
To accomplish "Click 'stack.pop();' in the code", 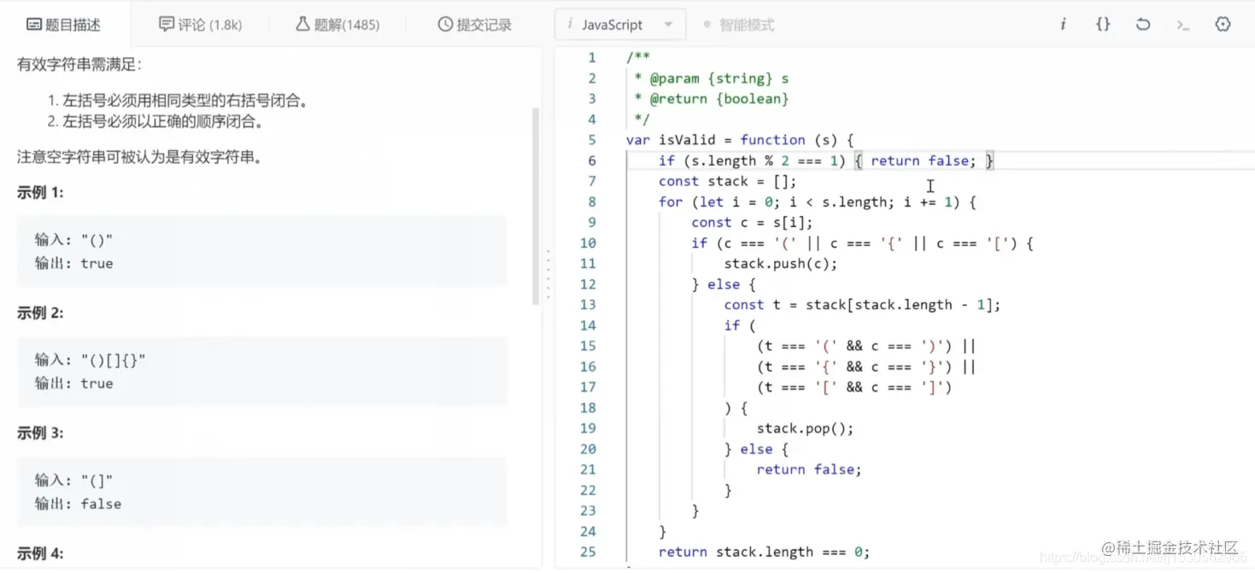I will coord(805,429).
